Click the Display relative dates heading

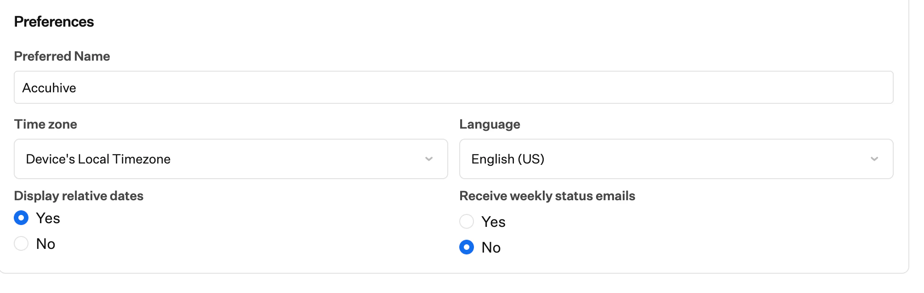(79, 196)
